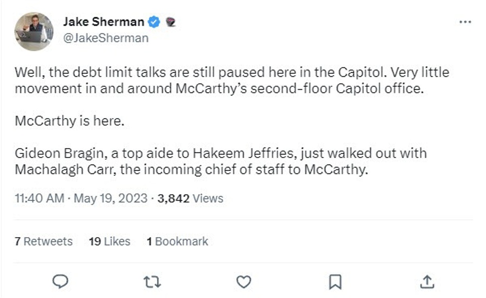Open the three-dot more options menu
The height and width of the screenshot is (298, 486).
[x=466, y=21]
